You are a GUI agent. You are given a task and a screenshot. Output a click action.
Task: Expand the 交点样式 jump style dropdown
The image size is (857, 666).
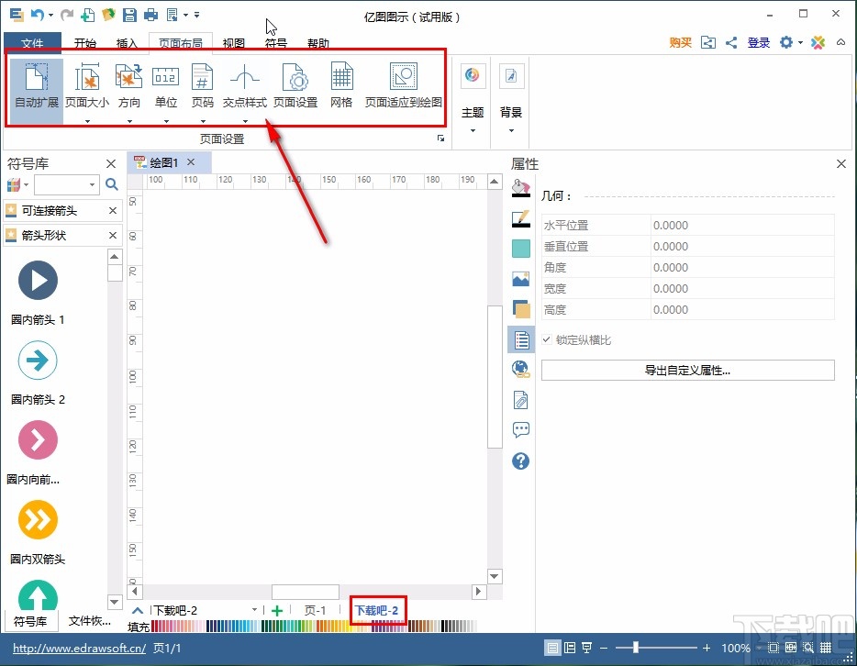pos(245,121)
